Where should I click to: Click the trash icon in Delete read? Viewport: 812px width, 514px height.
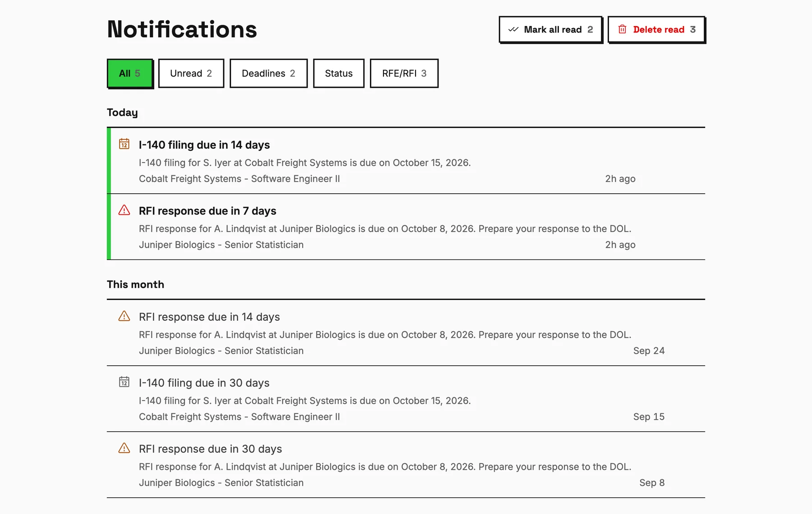point(623,29)
